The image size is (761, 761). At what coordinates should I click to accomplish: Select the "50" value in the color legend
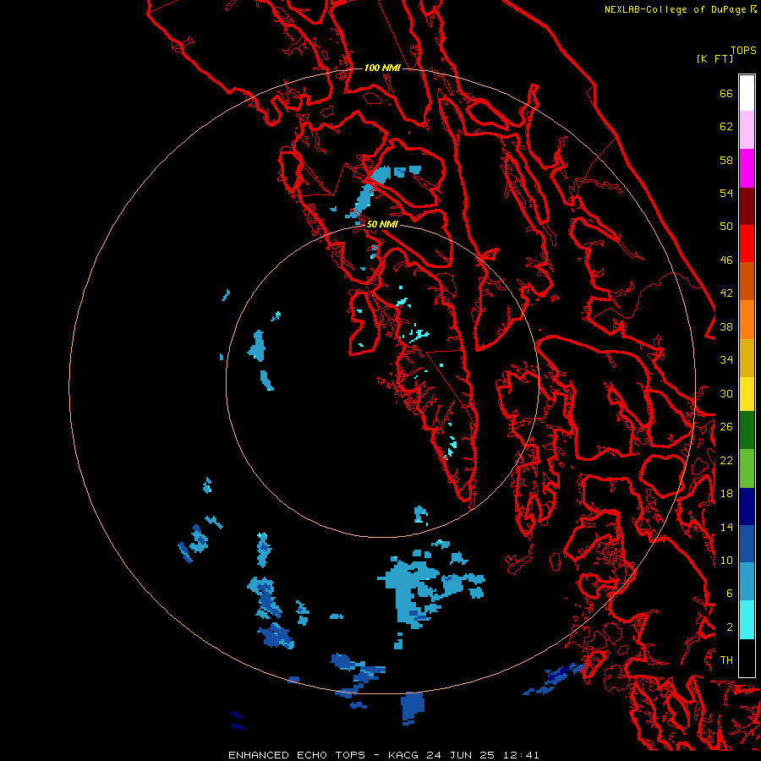tap(726, 227)
